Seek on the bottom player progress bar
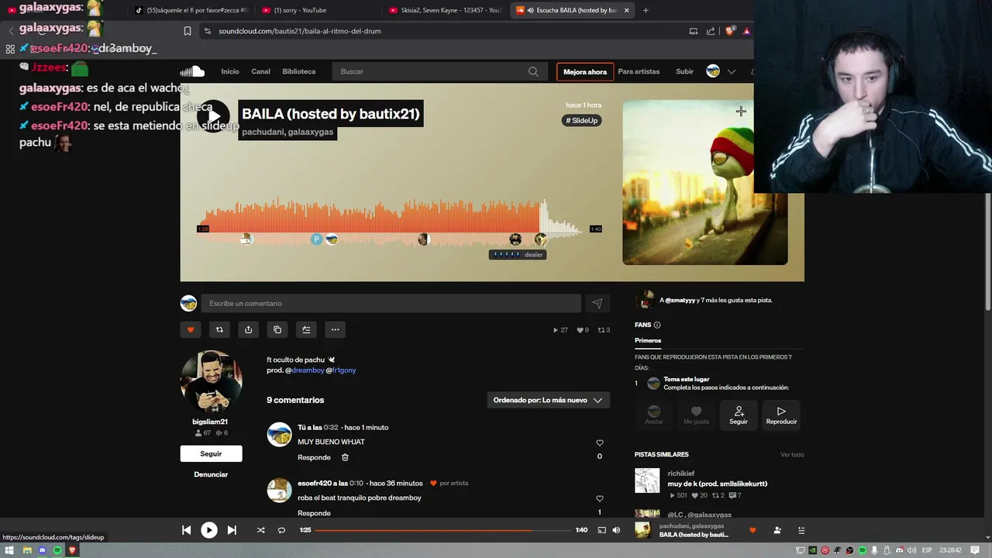This screenshot has height=558, width=992. pos(442,530)
